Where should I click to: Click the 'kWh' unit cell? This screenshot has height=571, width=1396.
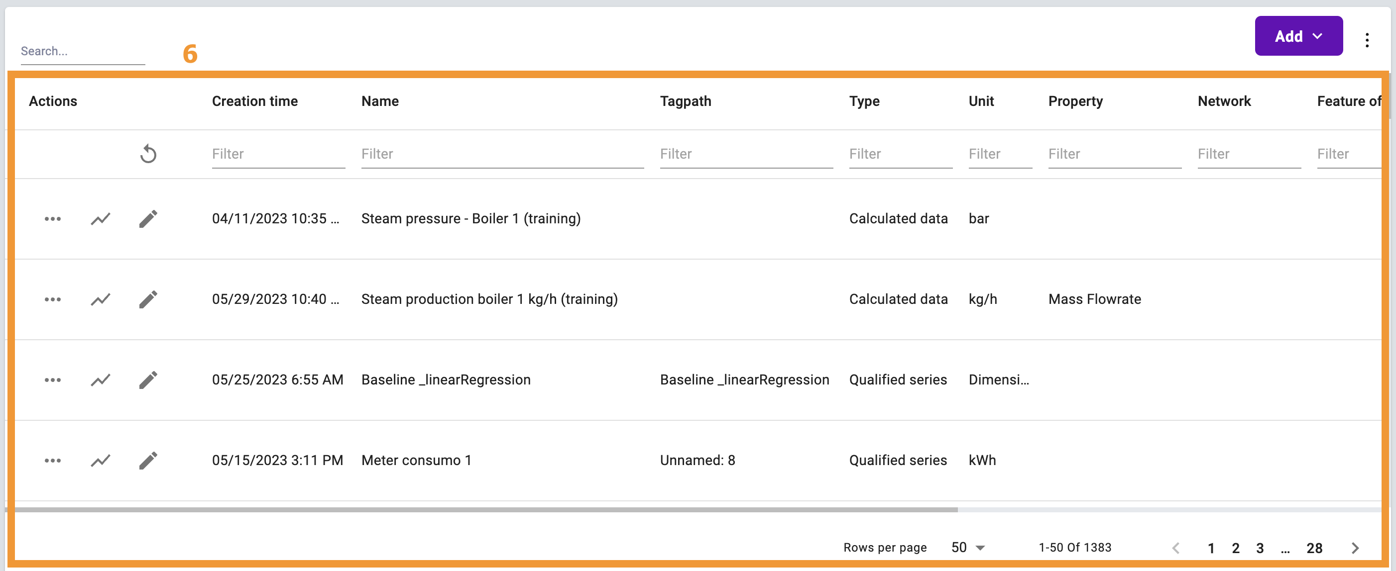pyautogui.click(x=982, y=461)
